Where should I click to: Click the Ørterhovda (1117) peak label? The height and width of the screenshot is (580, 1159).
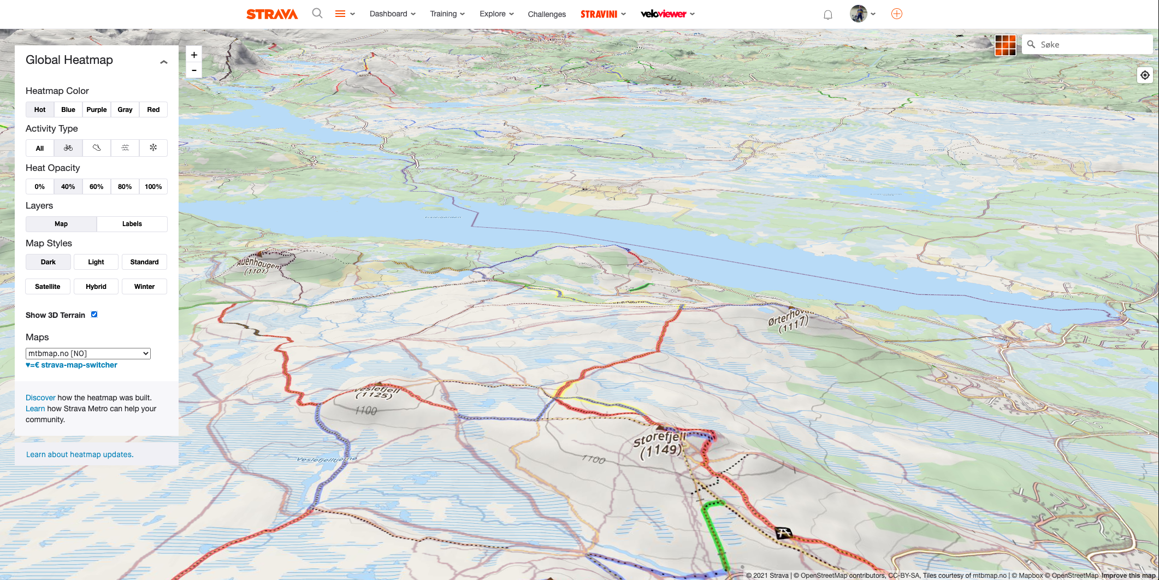(790, 321)
